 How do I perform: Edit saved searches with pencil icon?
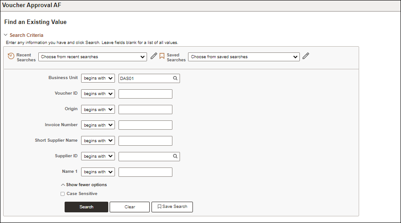[306, 56]
